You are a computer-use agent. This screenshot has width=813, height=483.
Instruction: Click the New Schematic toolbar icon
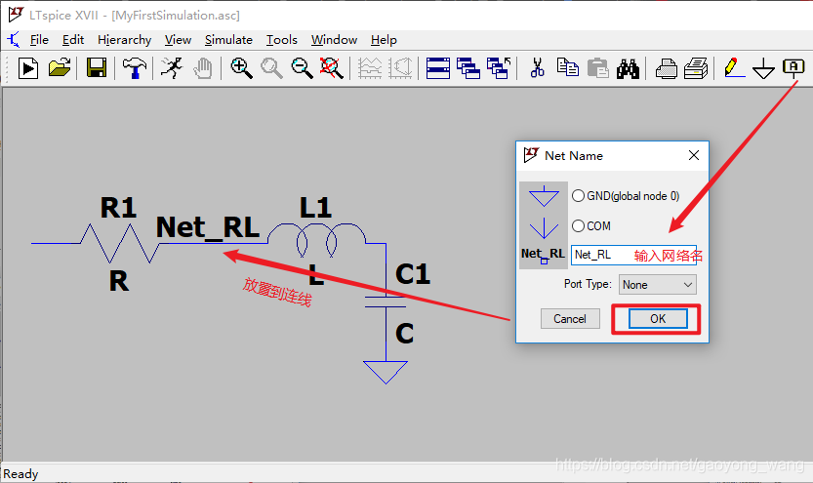(x=28, y=68)
